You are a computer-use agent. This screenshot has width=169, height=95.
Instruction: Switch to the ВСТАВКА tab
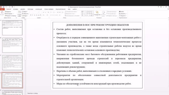tap(16, 9)
